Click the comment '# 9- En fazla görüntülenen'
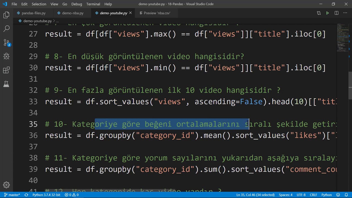 tap(104, 90)
